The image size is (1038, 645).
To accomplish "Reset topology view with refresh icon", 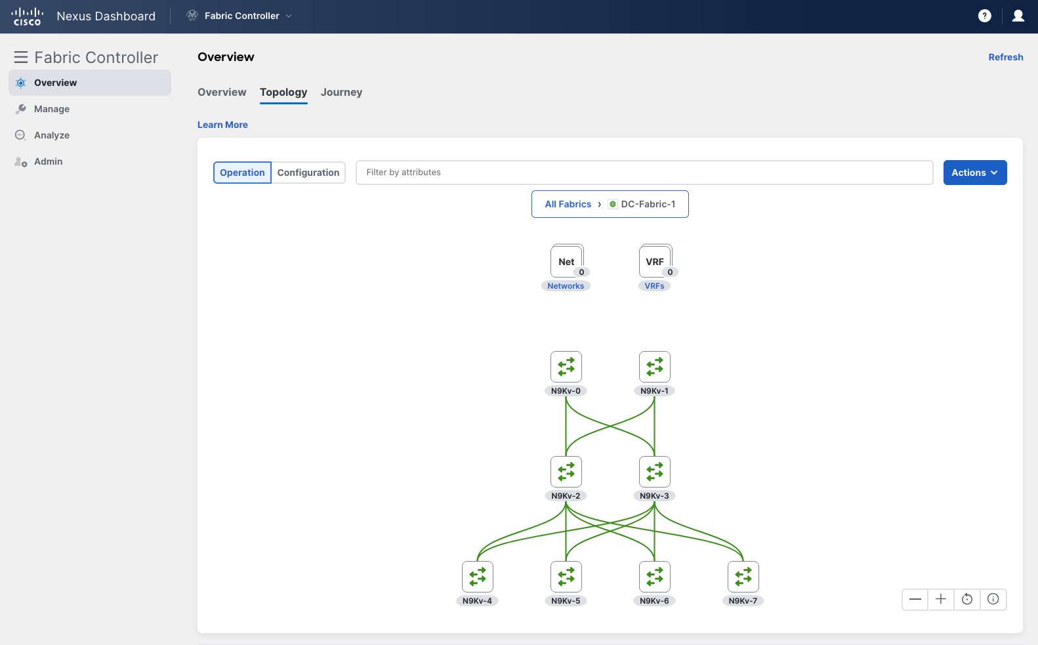I will (967, 599).
